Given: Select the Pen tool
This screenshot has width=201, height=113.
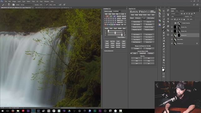Looking at the screenshot, I should pyautogui.click(x=164, y=49).
